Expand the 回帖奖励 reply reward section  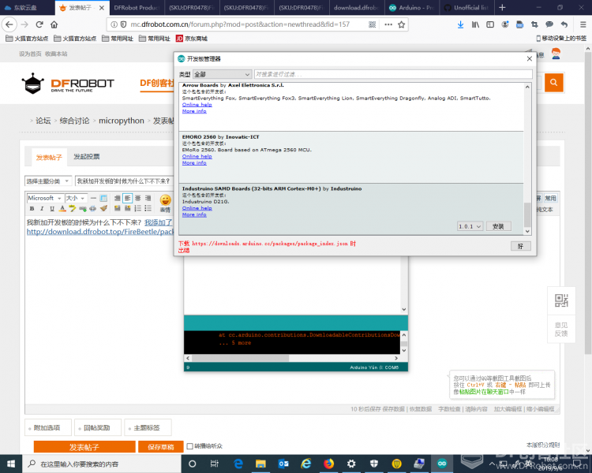[x=98, y=427]
